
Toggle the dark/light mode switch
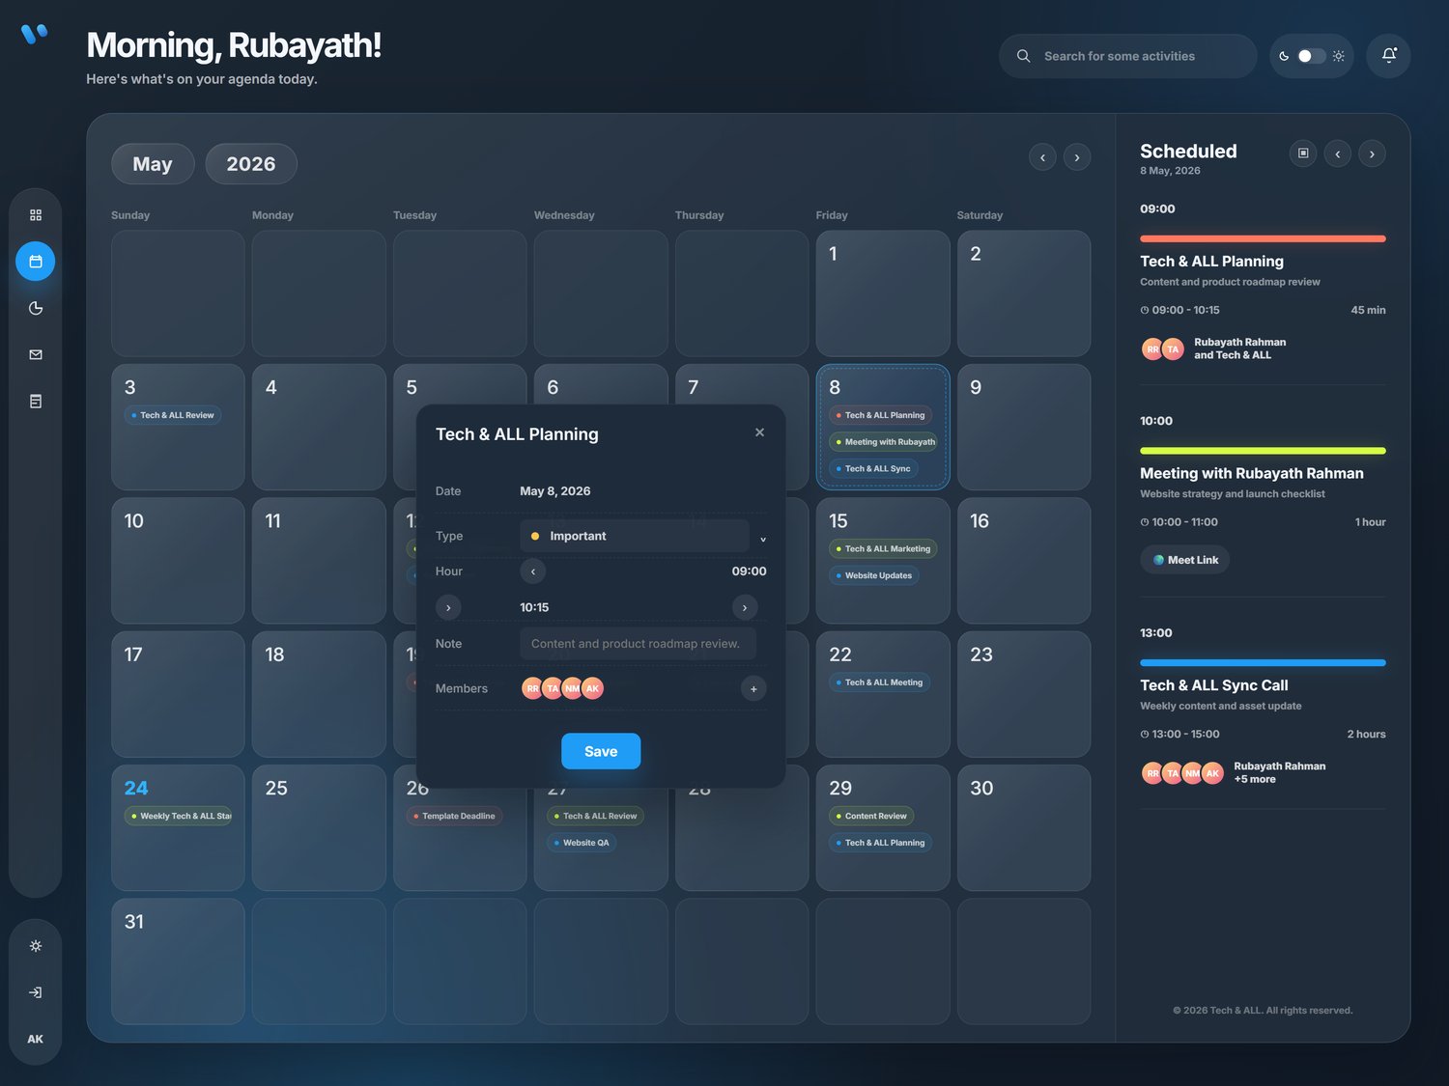coord(1311,56)
